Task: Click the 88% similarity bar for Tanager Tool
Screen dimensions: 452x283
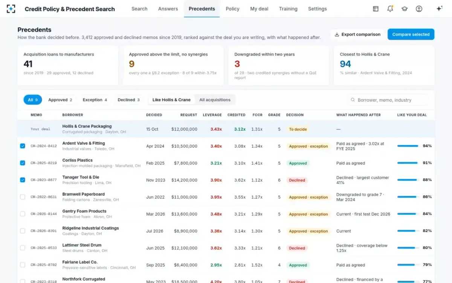Action: click(x=408, y=180)
